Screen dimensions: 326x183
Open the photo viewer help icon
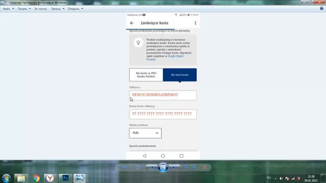(x=321, y=9)
